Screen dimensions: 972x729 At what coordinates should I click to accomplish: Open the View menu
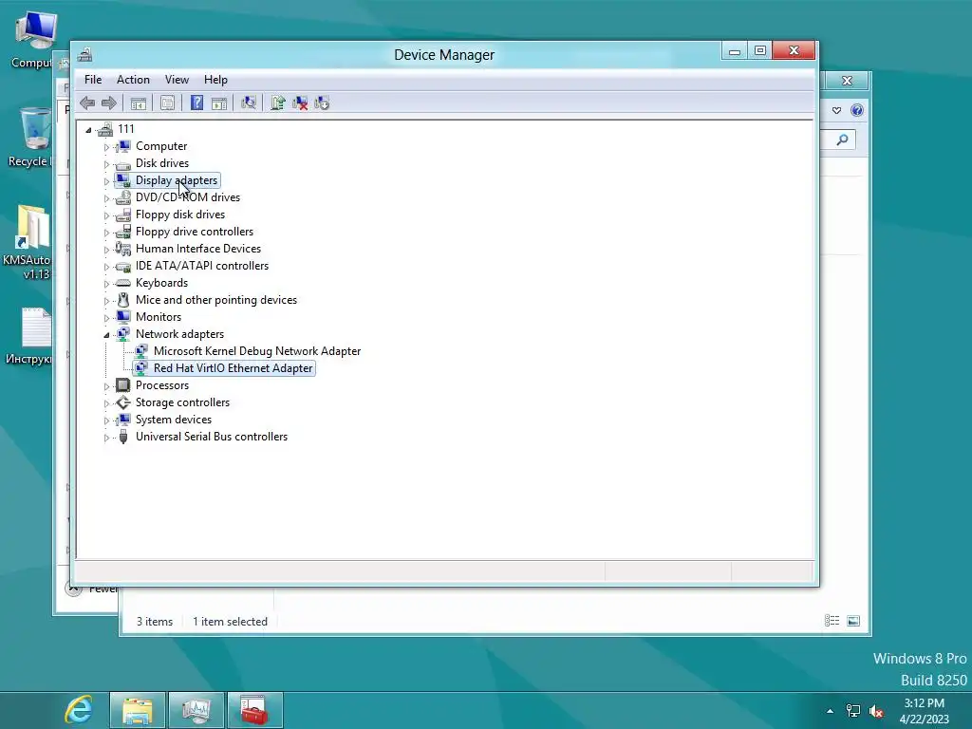pyautogui.click(x=177, y=80)
